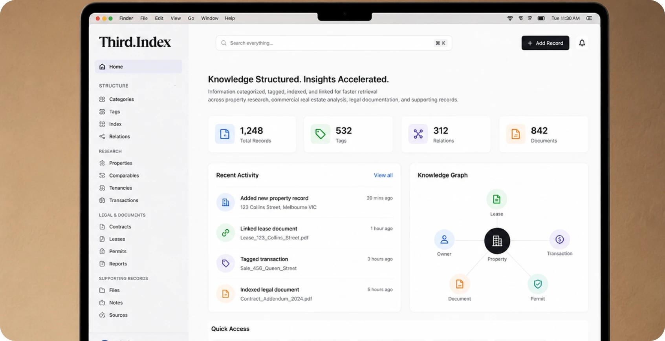The width and height of the screenshot is (665, 341).
Task: Click the link icon beside Linked lease document
Action: coord(225,233)
